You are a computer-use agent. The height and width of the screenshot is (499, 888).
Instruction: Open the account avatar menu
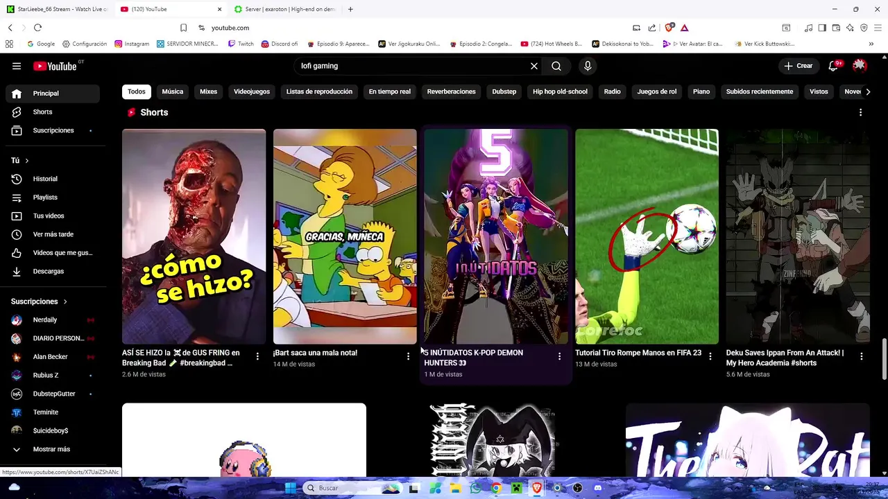(x=860, y=66)
